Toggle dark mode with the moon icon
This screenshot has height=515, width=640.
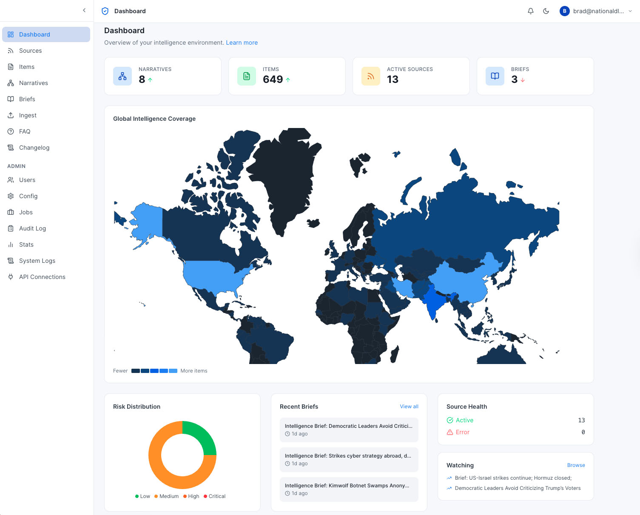coord(546,11)
